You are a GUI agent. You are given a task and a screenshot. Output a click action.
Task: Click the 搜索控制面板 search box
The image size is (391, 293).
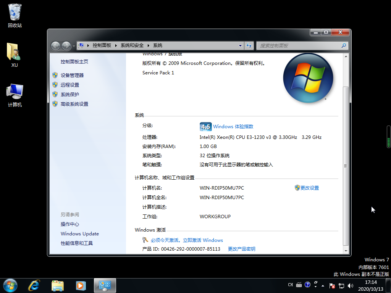pos(300,45)
